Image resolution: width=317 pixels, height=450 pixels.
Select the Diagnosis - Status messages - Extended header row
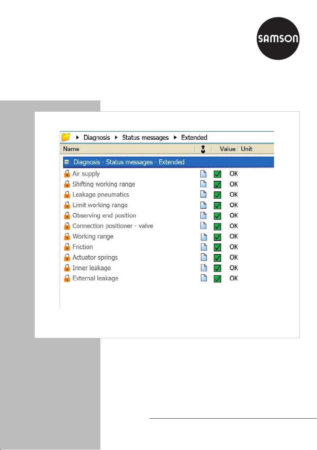[x=168, y=162]
